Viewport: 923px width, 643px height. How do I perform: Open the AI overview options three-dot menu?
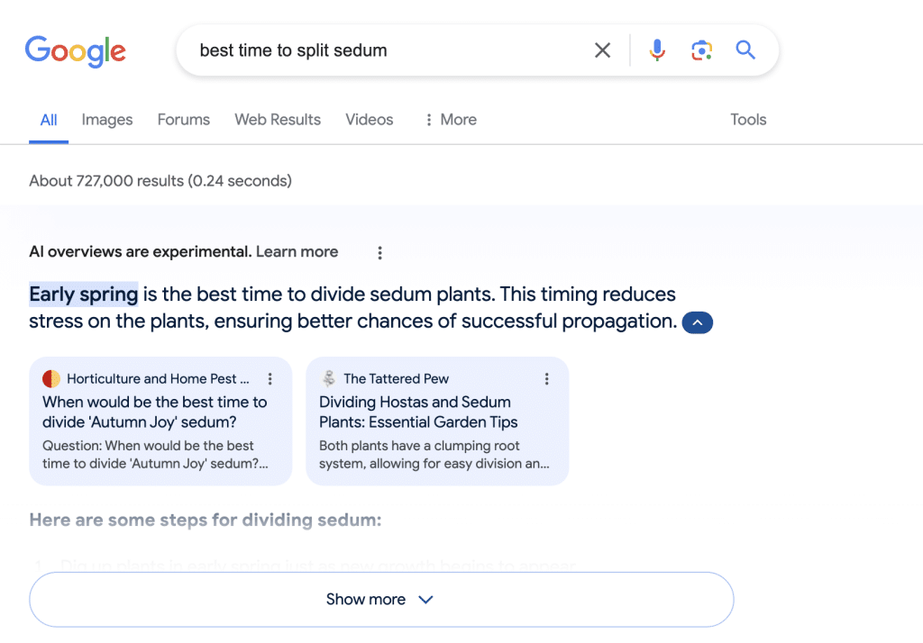tap(379, 253)
